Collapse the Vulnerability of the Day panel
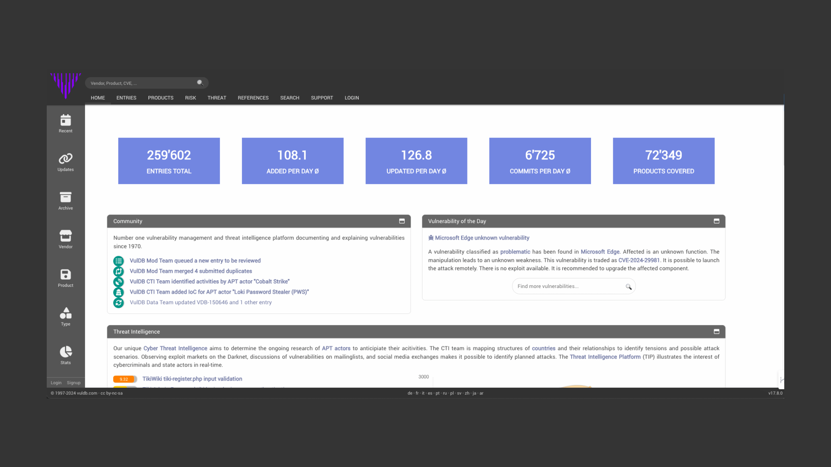The width and height of the screenshot is (831, 467). [716, 221]
